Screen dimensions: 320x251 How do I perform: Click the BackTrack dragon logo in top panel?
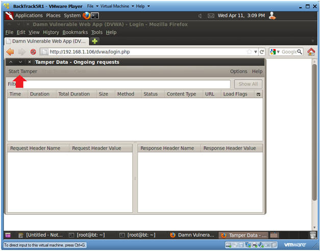tap(9, 15)
